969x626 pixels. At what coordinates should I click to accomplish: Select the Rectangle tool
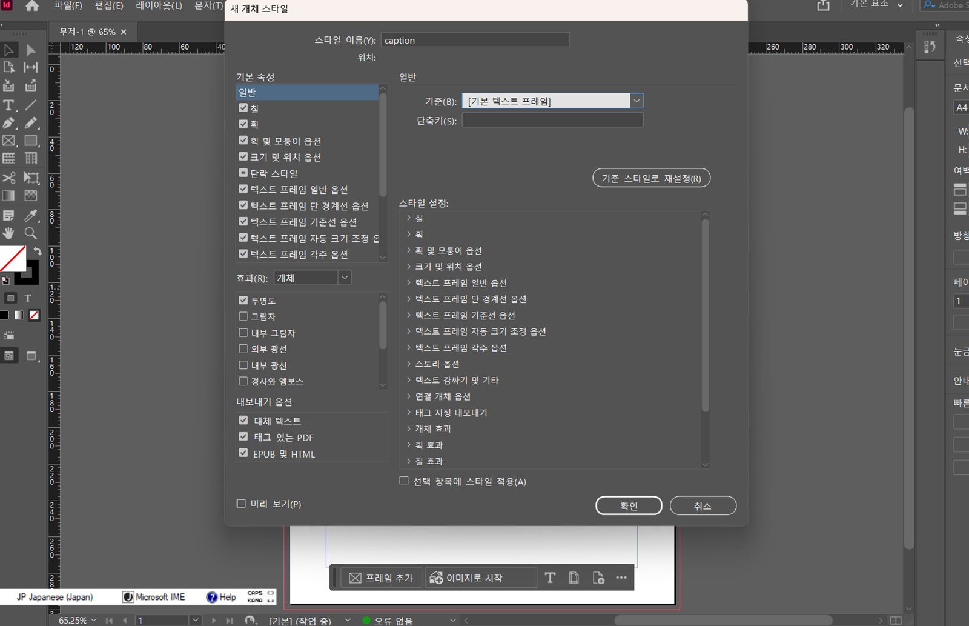(x=31, y=141)
